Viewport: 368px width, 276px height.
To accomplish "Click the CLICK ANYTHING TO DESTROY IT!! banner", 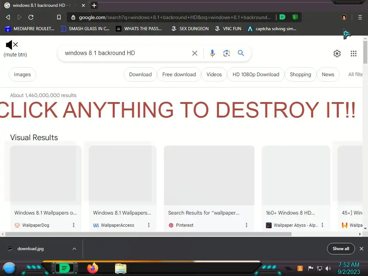I will tap(178, 110).
